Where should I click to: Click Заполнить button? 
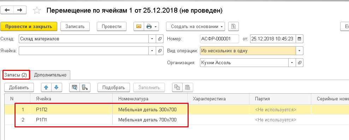tap(149, 87)
